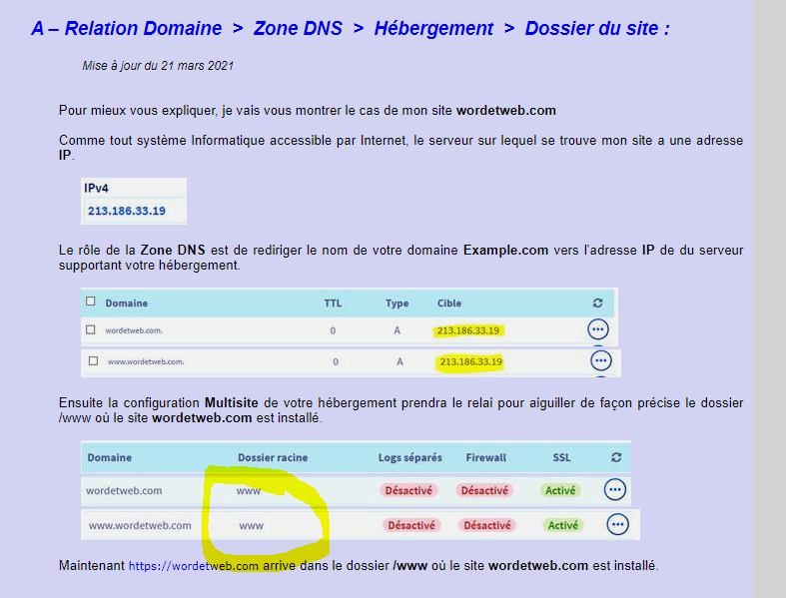Open the actions menu for www.wordetweb.com. DNS record
Viewport: 786px width, 598px height.
pos(600,360)
